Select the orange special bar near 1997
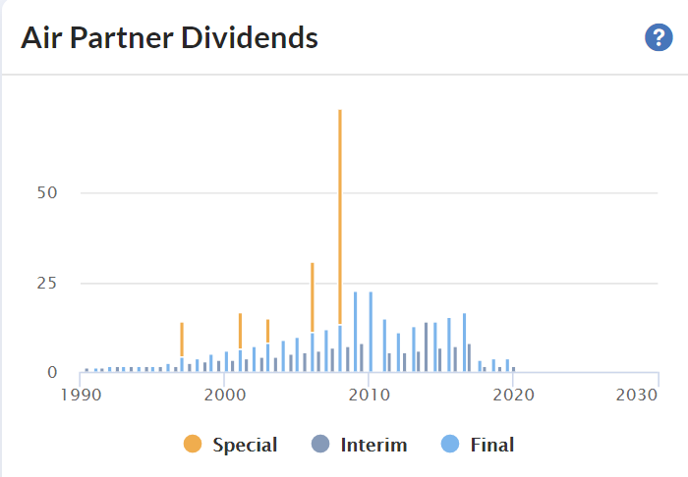 (182, 340)
